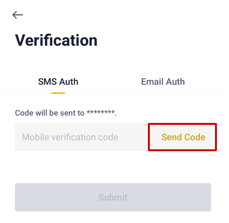The image size is (229, 223).
Task: Click the left edge of the code input box
Action: [x=17, y=137]
